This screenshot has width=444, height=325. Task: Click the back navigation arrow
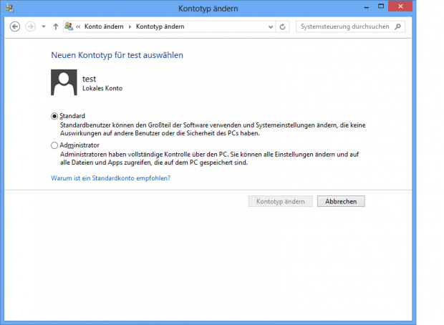click(15, 26)
